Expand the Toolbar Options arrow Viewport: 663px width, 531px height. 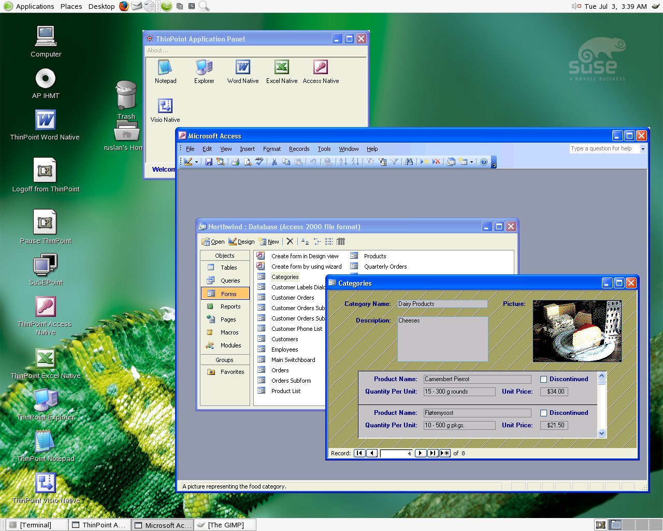pyautogui.click(x=494, y=162)
